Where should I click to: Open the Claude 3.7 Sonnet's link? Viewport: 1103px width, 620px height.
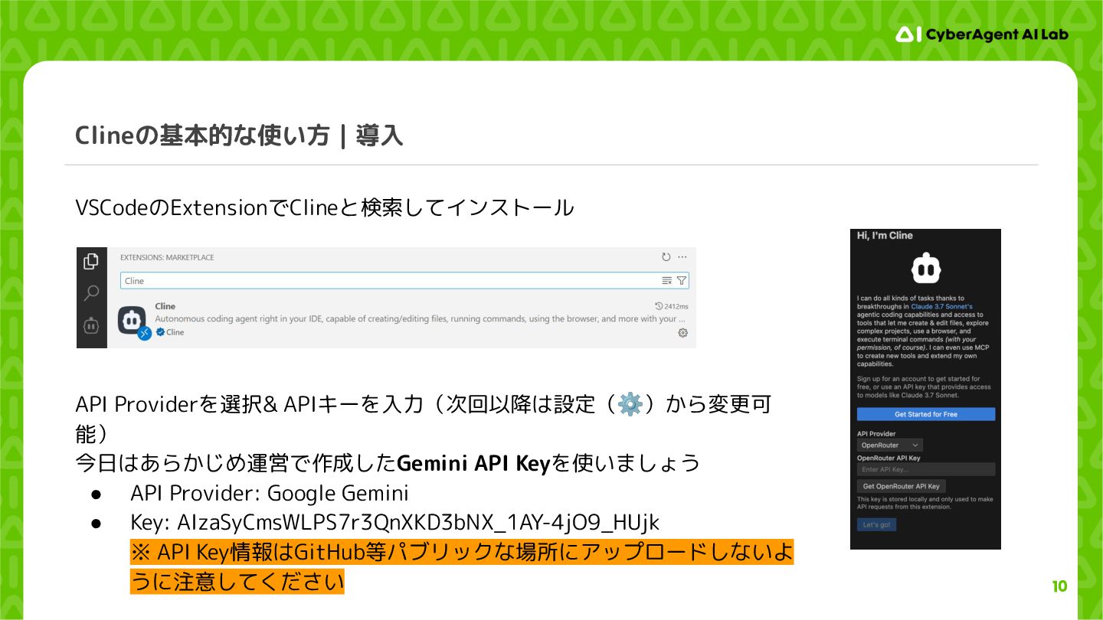941,306
